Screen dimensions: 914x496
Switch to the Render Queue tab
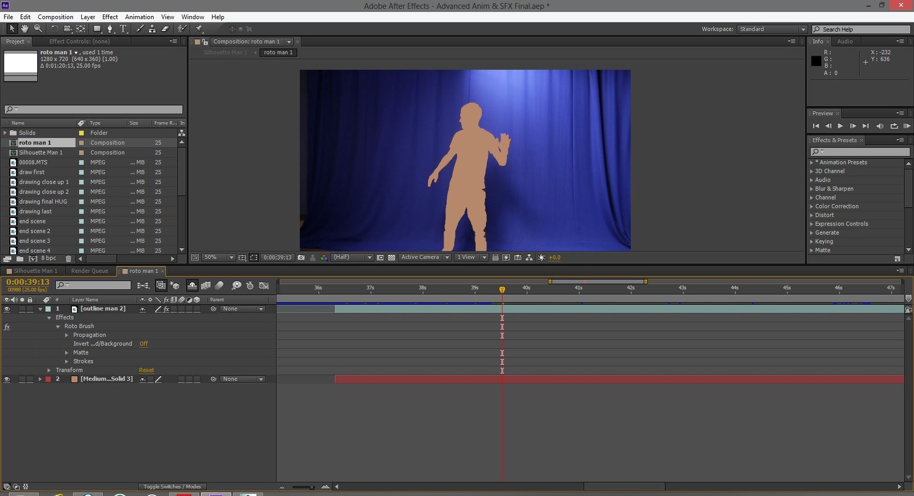tap(89, 271)
